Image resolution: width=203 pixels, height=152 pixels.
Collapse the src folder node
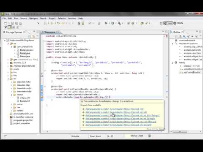pyautogui.click(x=8, y=44)
